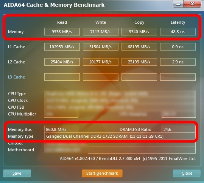Viewport: 204px width, 183px height.
Task: Click the Read column header
Action: tap(62, 22)
